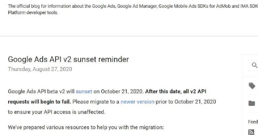
Task: Open the archive folder icon
Action: pyautogui.click(x=252, y=103)
